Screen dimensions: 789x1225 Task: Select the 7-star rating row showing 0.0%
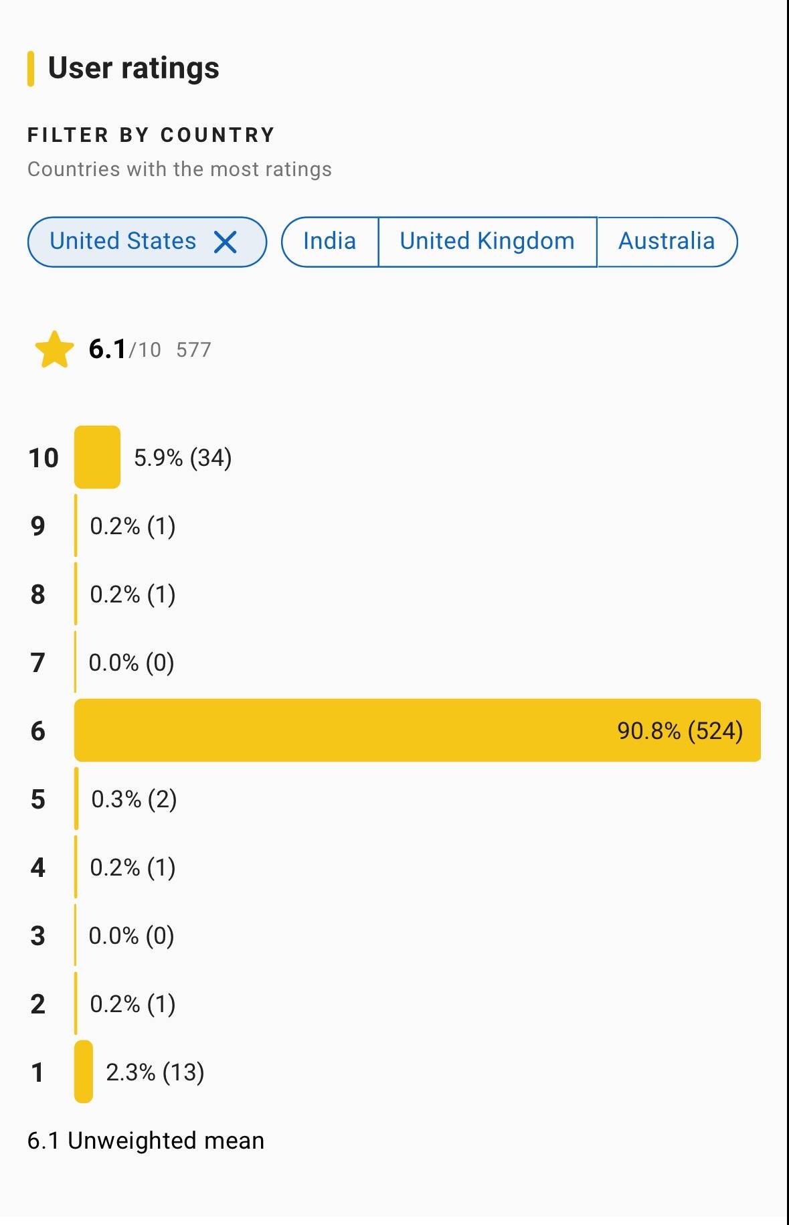(x=131, y=663)
